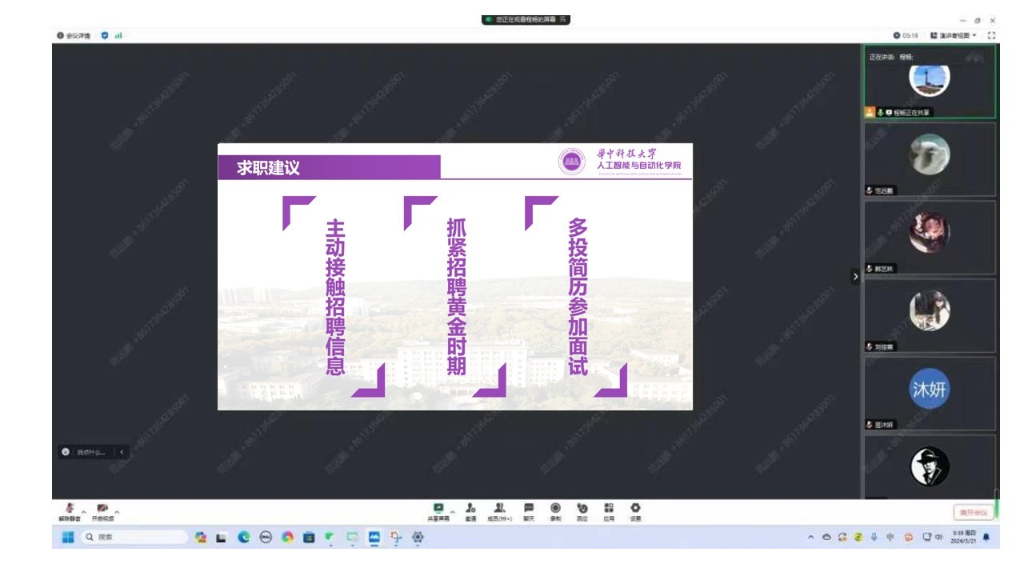Click the 说点什么 chat input box
The width and height of the screenshot is (1024, 576).
pos(90,452)
